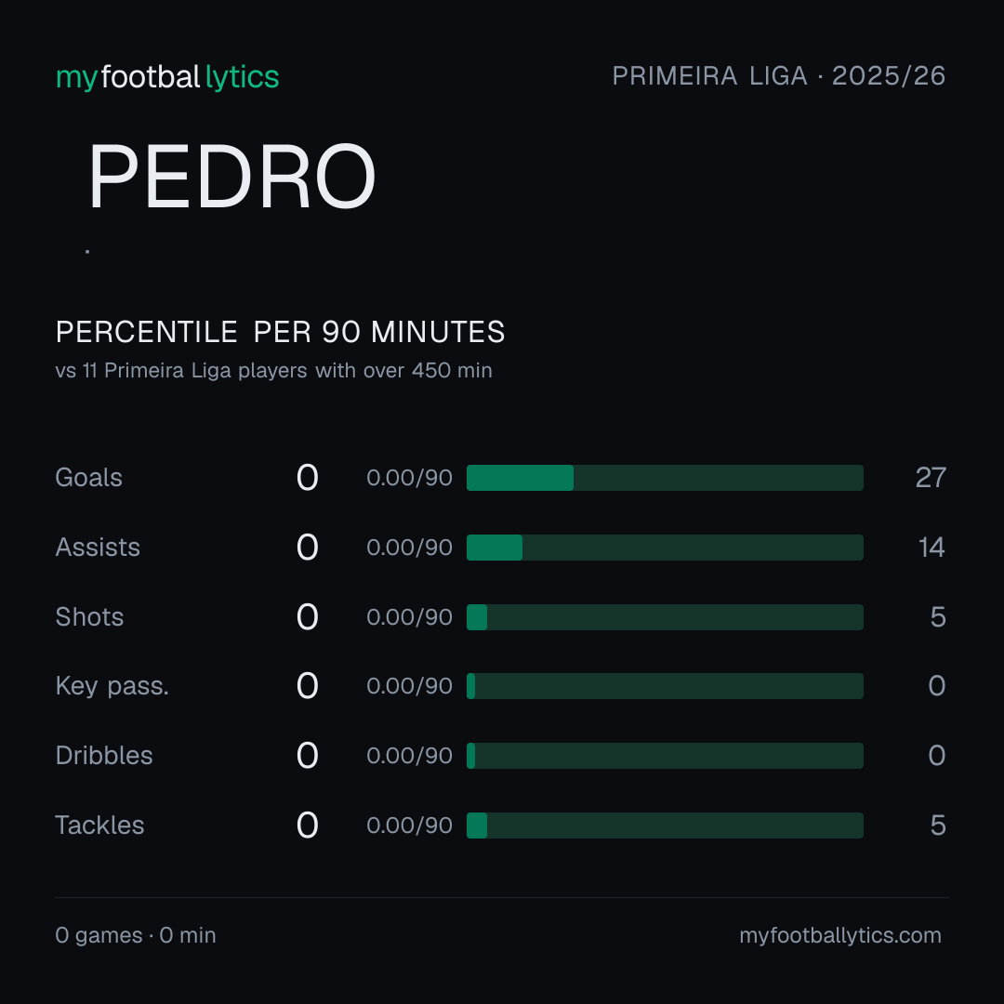Click the Percentile per 90 minutes heading
This screenshot has width=1004, height=1004.
[x=281, y=332]
